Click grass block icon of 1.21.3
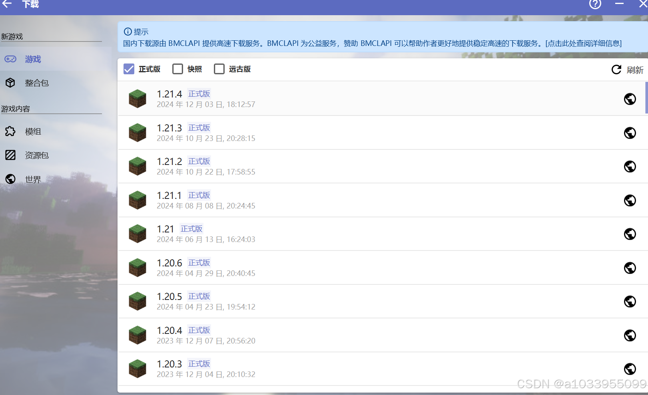 click(x=138, y=133)
